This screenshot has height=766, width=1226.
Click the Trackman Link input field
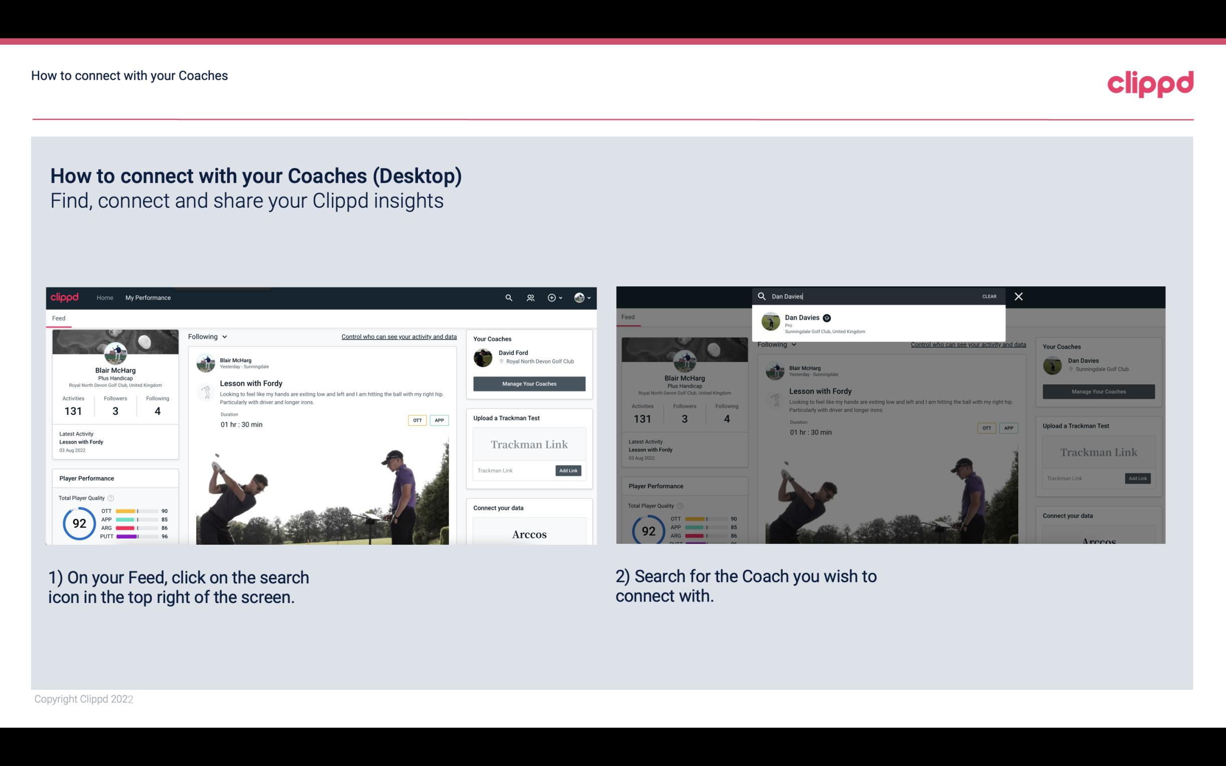[511, 471]
